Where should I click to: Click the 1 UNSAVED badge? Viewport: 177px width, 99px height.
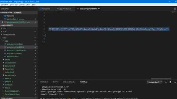click(18, 13)
